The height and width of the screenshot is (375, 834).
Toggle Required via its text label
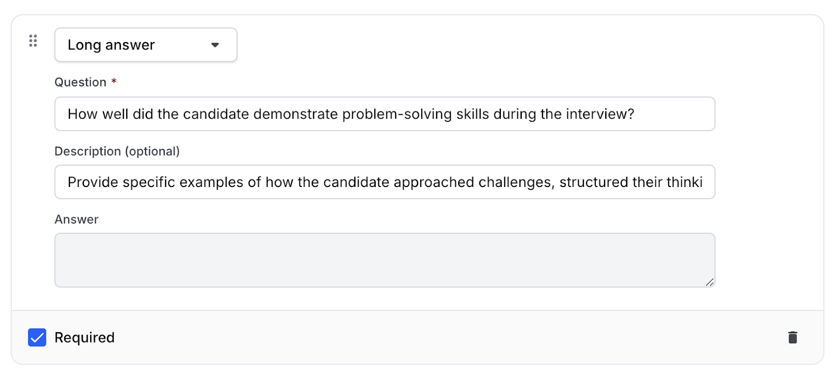(x=84, y=337)
